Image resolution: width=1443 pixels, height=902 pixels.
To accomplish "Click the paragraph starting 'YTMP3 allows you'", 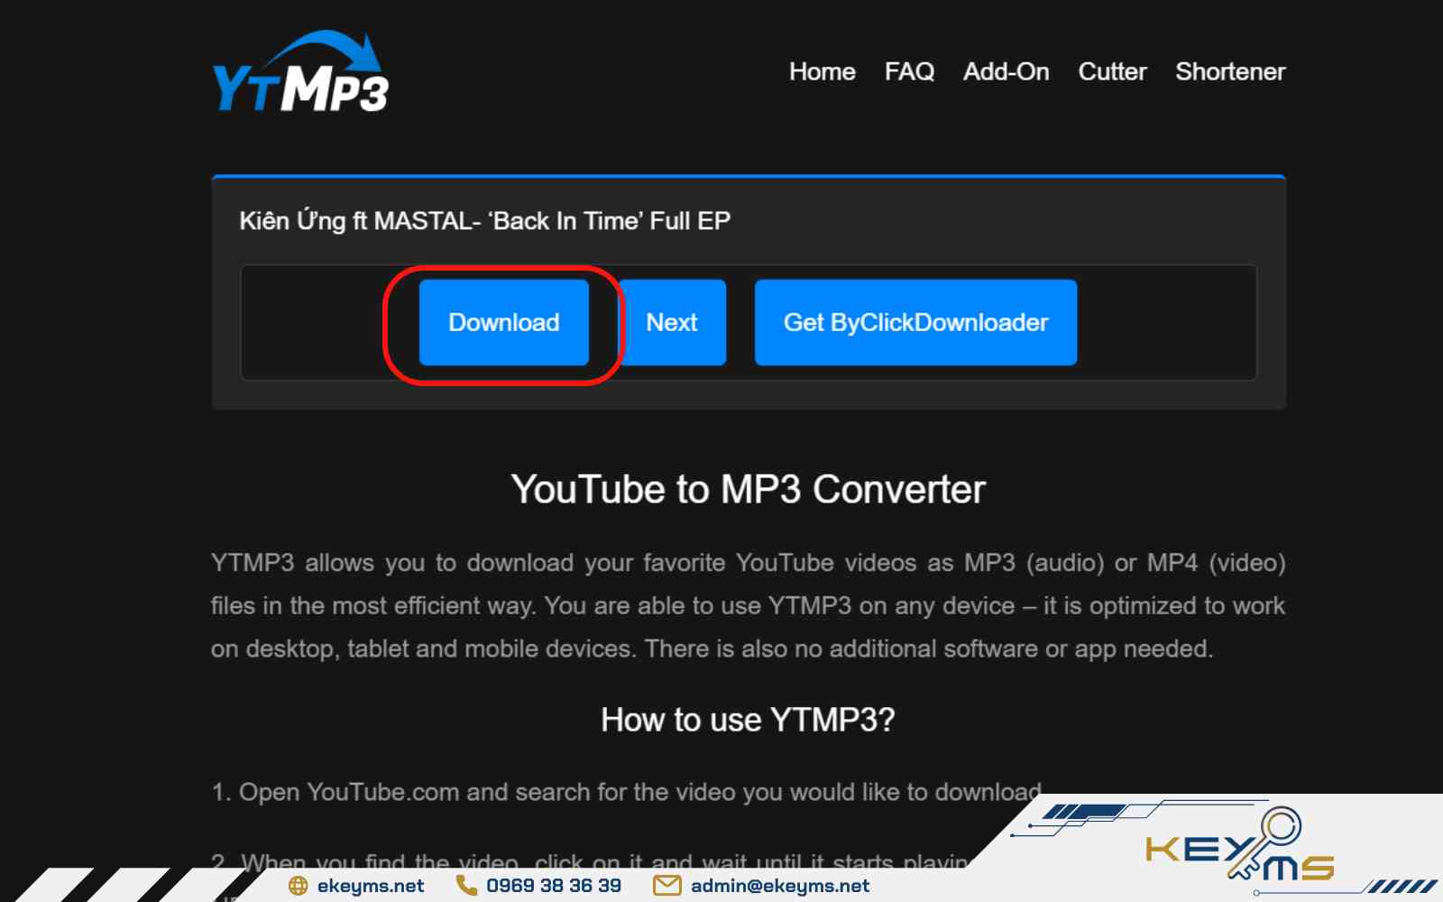I will [749, 605].
